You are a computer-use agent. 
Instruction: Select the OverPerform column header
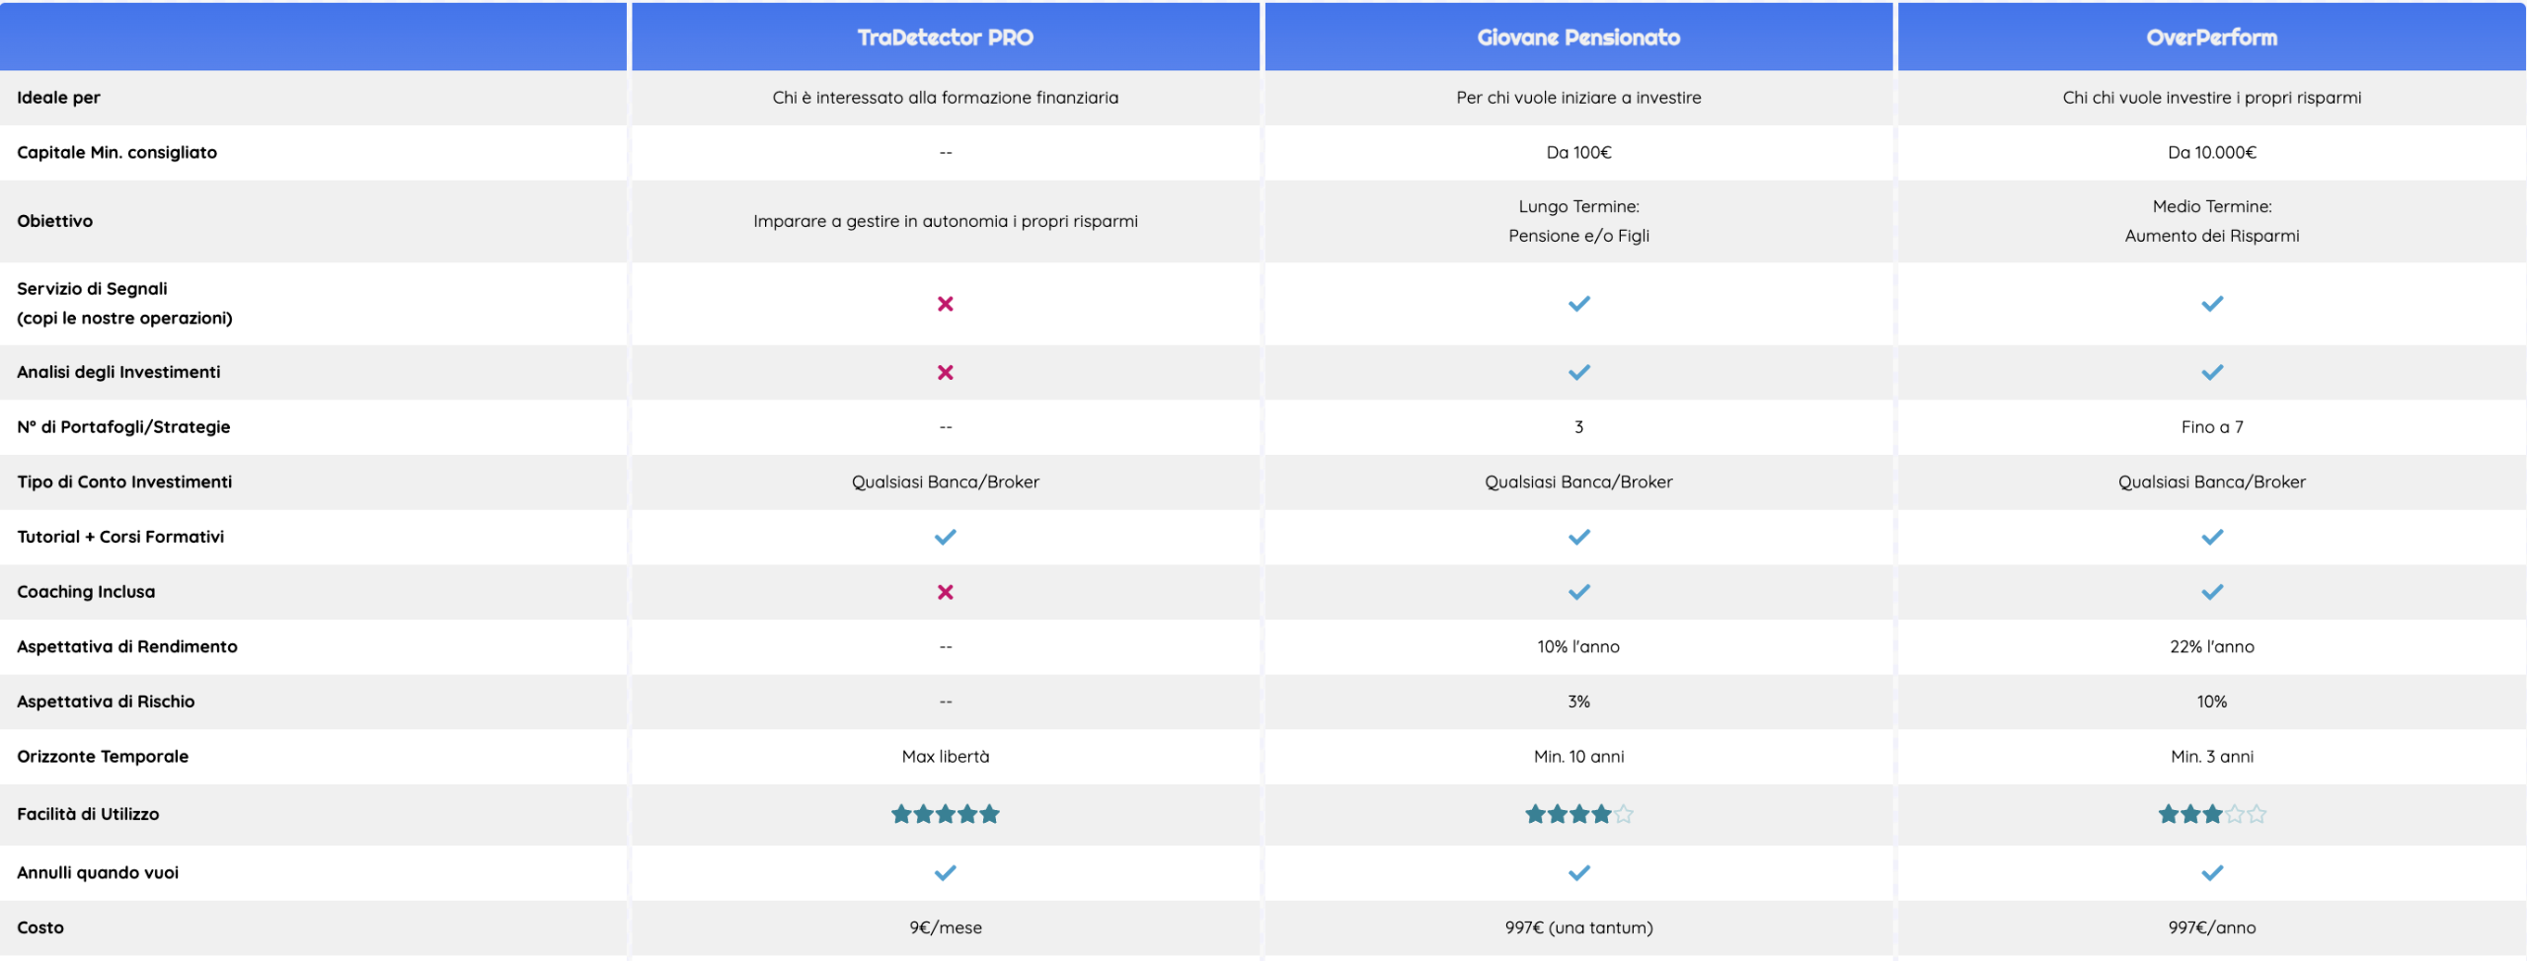(2211, 37)
